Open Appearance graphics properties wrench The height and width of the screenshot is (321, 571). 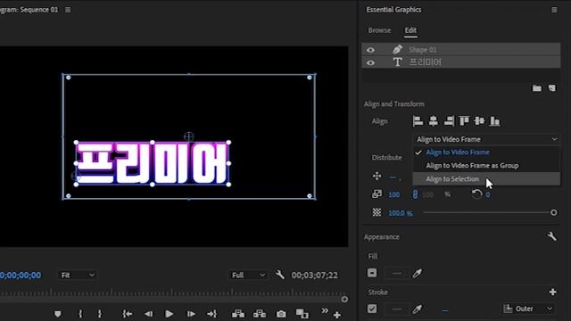pos(551,236)
